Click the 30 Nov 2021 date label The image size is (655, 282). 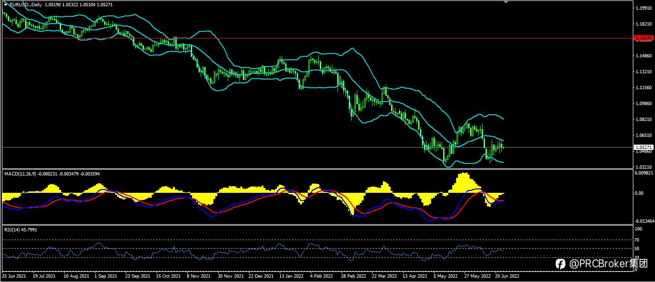pyautogui.click(x=231, y=277)
